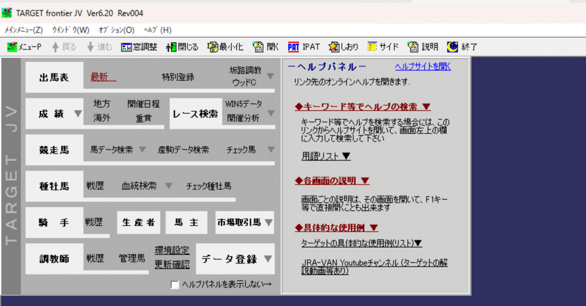Open the メインメニュー(Z) menu
Image resolution: width=586 pixels, height=306 pixels.
click(x=23, y=30)
